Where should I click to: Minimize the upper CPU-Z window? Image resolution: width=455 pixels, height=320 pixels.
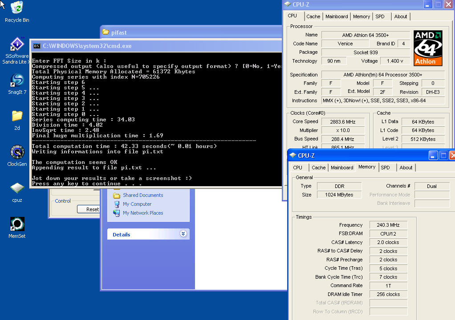tap(428, 4)
